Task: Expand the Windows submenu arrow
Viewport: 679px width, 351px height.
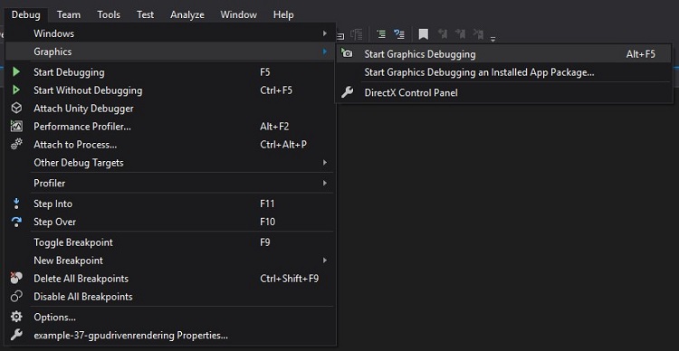Action: coord(324,33)
